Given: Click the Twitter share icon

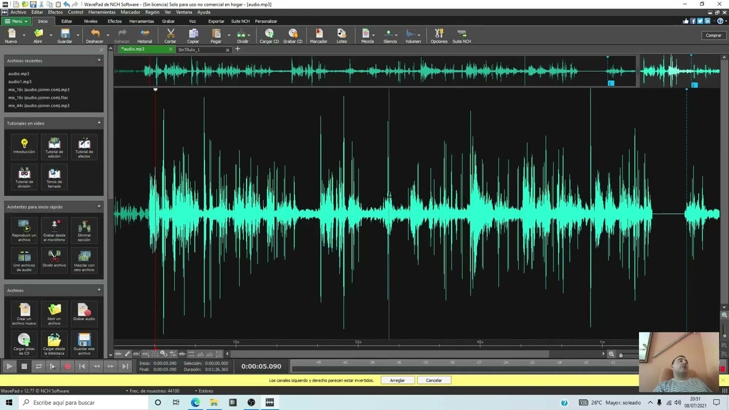Looking at the screenshot, I should click(x=700, y=21).
